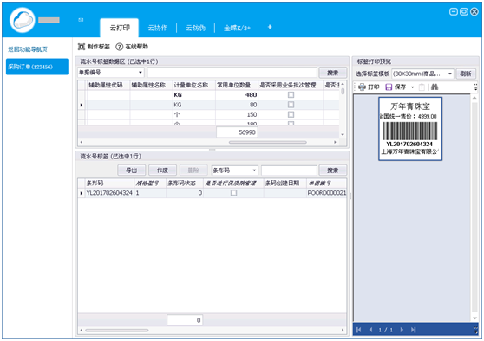Click the 刷新 refresh button
Screen dimensions: 484x341
(x=466, y=74)
